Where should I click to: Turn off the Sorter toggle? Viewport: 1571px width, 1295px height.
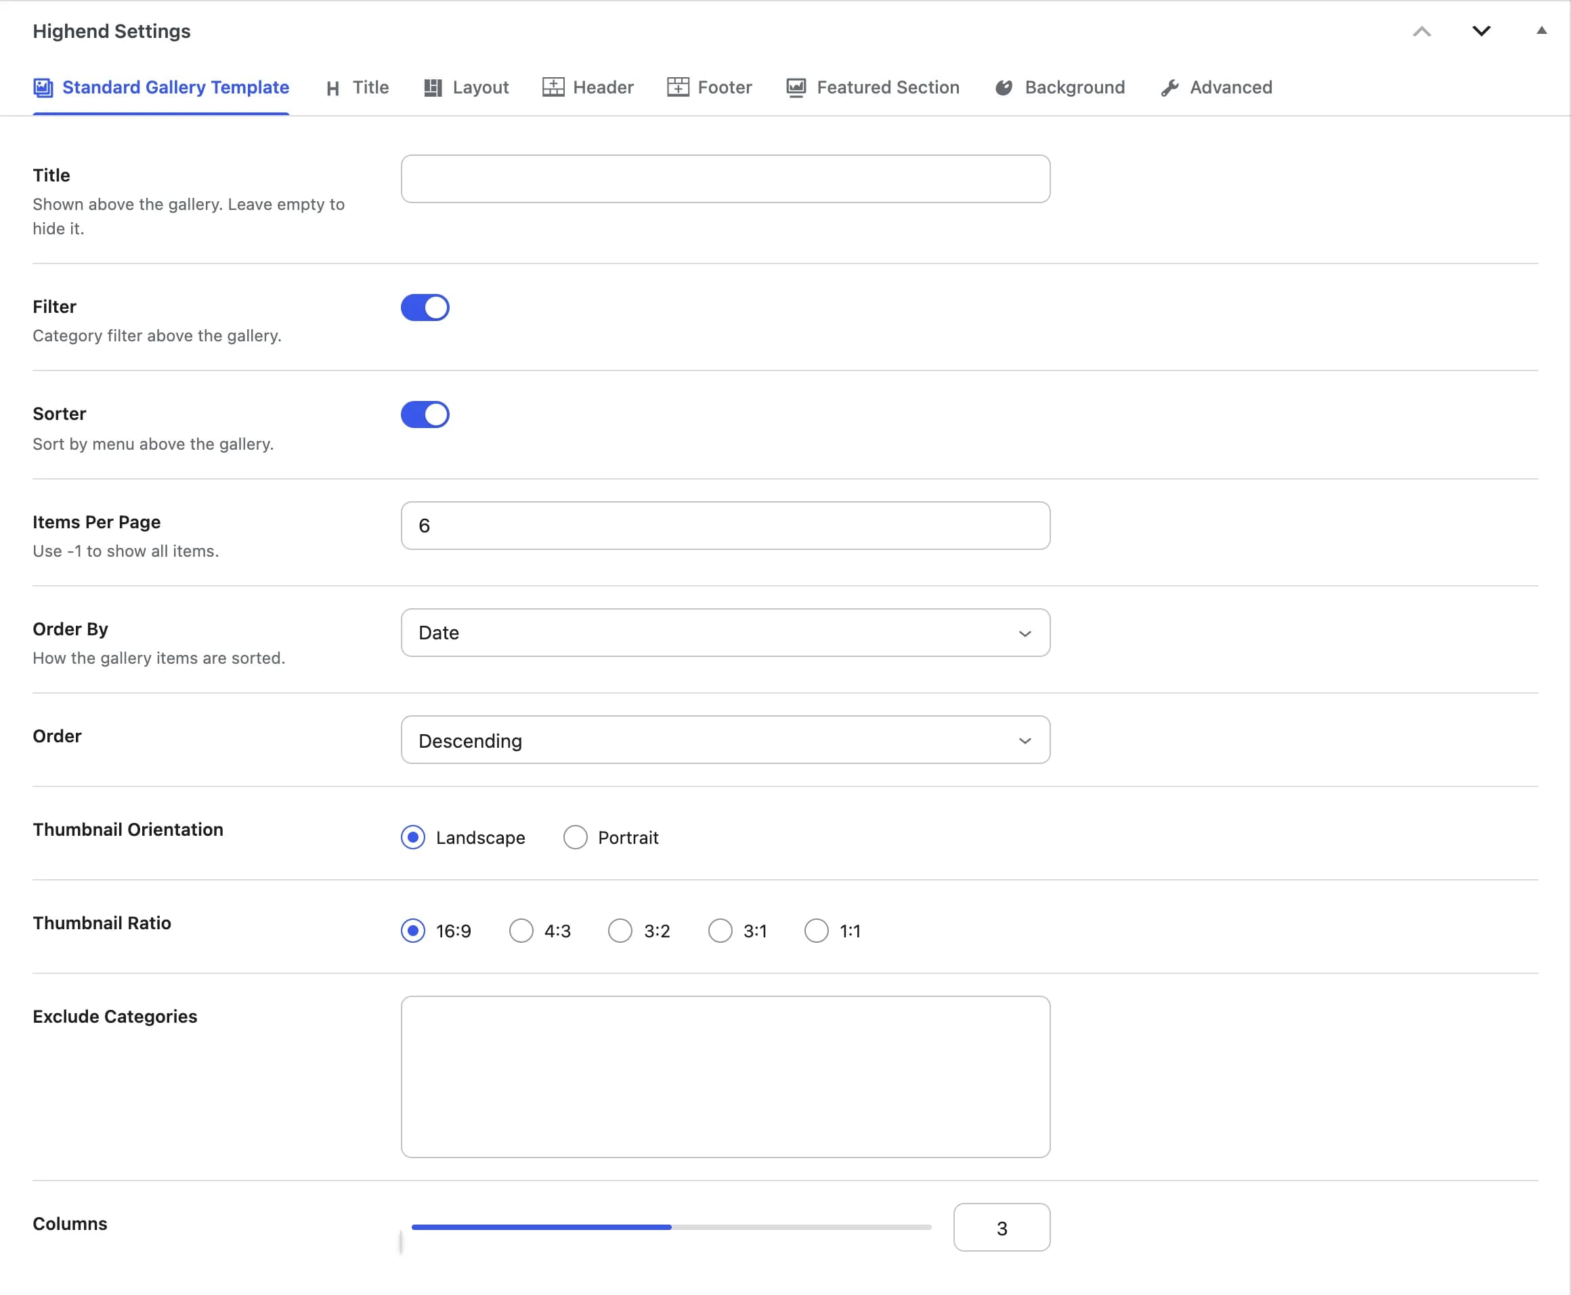tap(425, 415)
